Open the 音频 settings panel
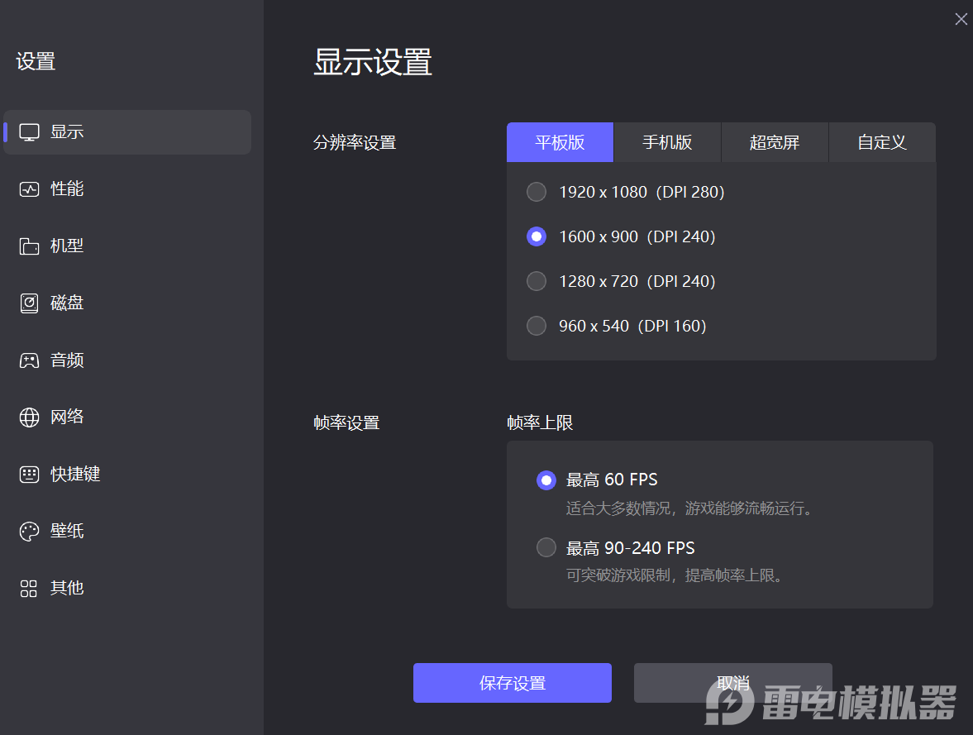This screenshot has height=735, width=973. click(x=66, y=360)
